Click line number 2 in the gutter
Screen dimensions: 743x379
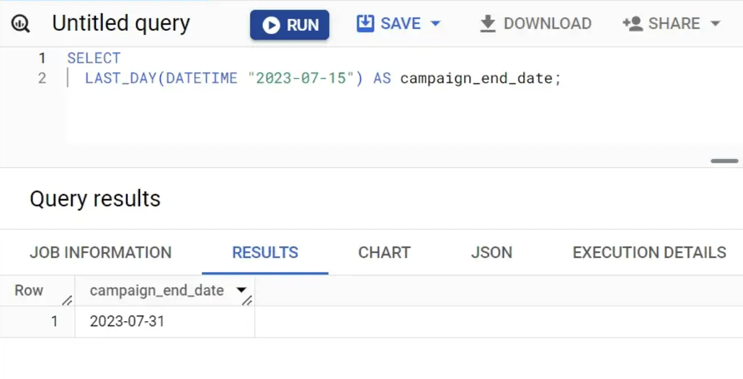click(42, 78)
